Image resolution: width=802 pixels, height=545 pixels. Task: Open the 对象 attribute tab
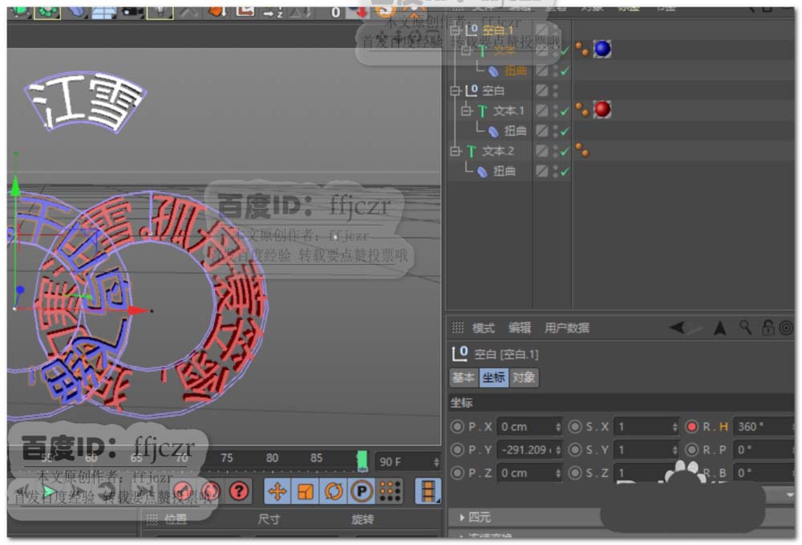click(x=524, y=377)
